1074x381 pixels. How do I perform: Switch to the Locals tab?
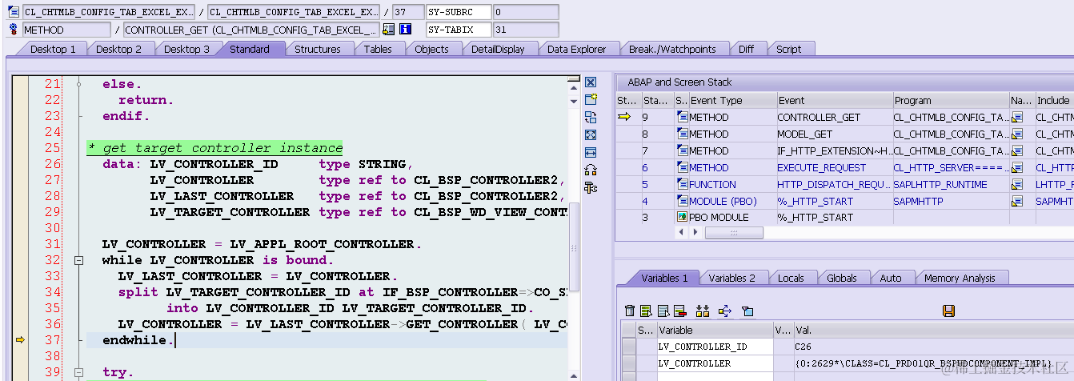click(791, 278)
